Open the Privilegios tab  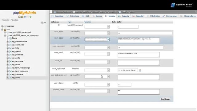[x=153, y=16]
